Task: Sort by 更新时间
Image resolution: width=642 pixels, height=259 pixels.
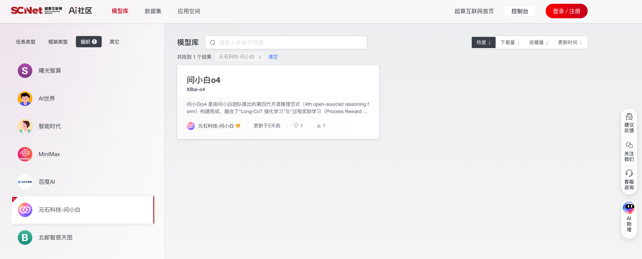Action: (x=570, y=42)
